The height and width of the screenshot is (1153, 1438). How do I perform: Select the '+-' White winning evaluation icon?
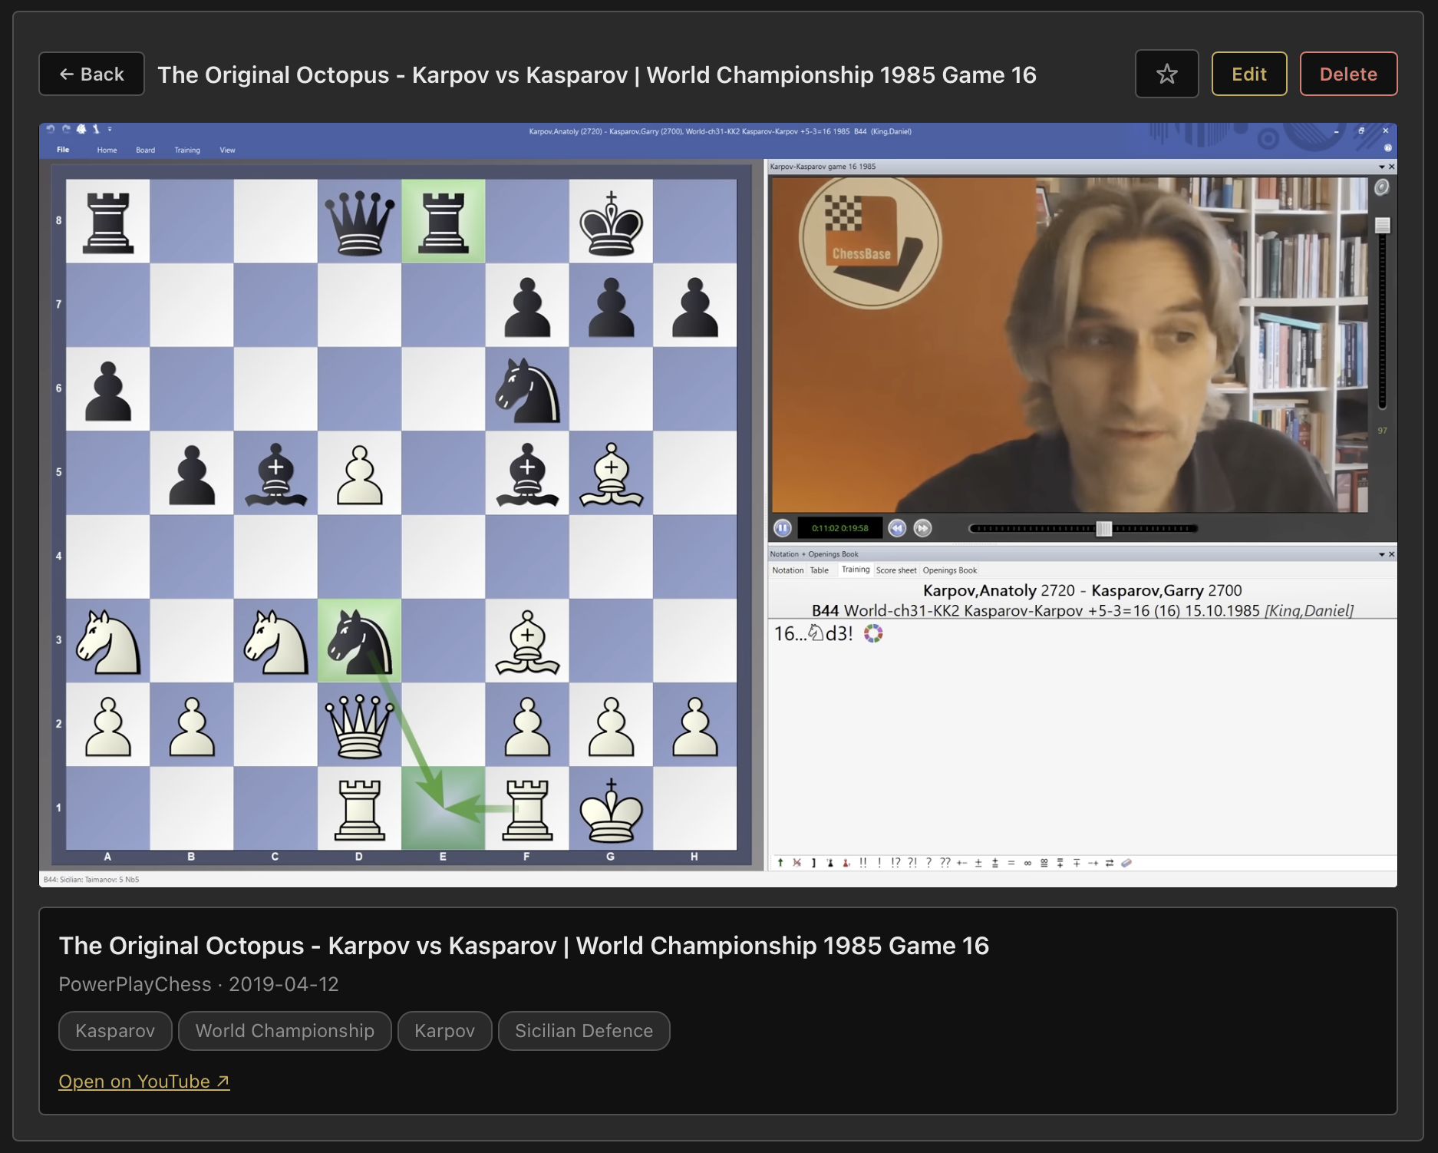(962, 863)
